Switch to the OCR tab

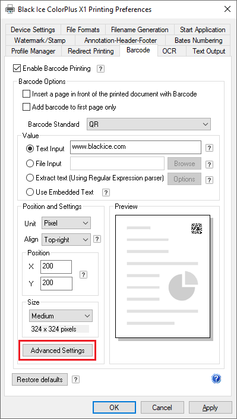tap(169, 51)
